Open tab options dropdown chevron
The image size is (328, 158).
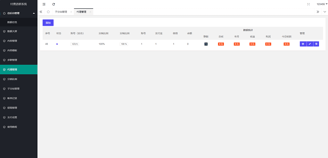pos(324,12)
